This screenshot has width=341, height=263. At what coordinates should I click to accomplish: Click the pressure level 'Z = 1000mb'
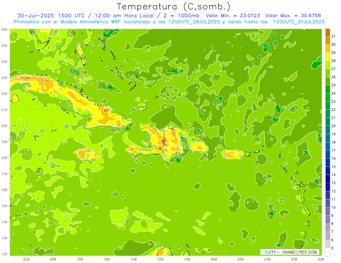tap(181, 16)
